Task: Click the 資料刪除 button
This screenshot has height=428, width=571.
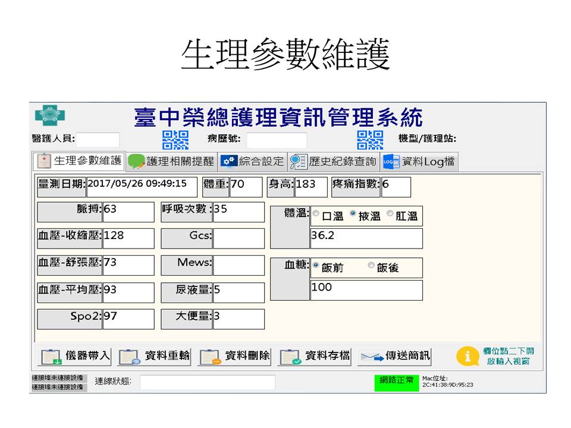Action: pos(234,356)
